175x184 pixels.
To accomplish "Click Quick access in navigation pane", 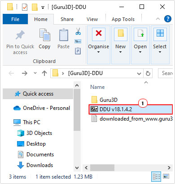I will tap(38, 94).
